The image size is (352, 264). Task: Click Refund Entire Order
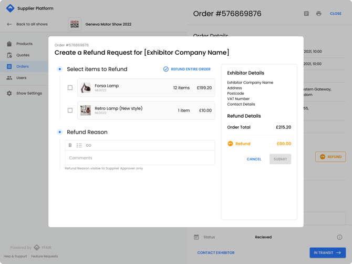point(187,69)
